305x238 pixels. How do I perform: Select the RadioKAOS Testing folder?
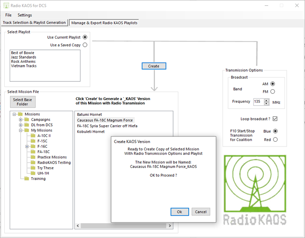click(54, 162)
